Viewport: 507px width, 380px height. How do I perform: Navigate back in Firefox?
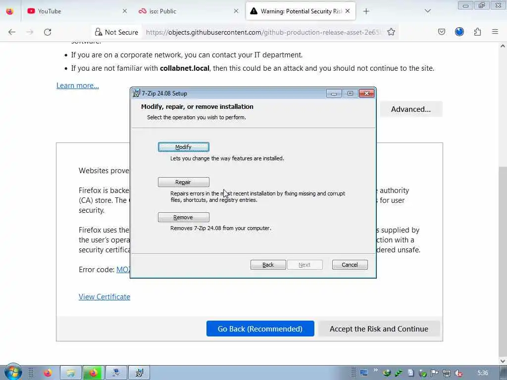click(12, 32)
